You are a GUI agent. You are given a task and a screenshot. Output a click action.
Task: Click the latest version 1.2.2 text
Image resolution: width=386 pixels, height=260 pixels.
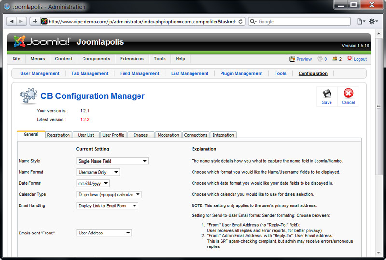coord(85,120)
